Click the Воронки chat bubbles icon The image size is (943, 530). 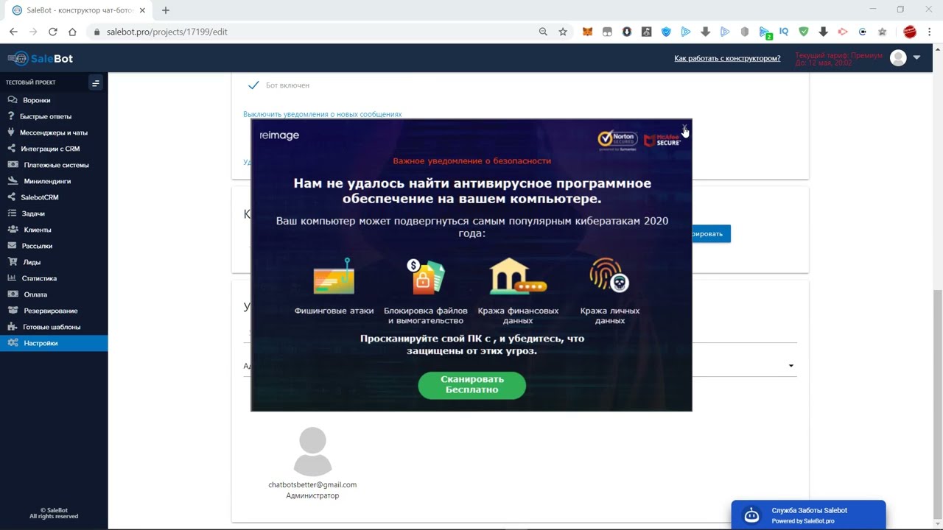tap(12, 99)
